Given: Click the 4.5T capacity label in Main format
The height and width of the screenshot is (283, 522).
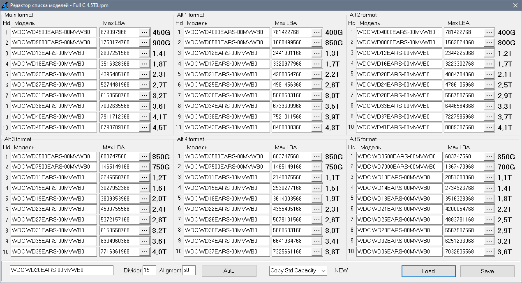Looking at the screenshot, I should pos(159,128).
